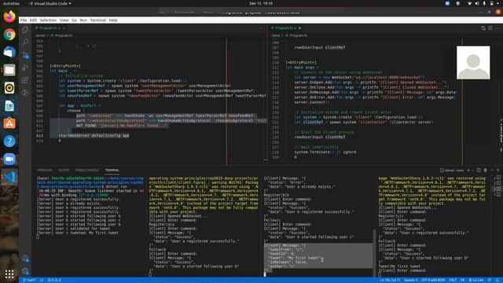503x283 pixels.
Task: Open notifications bell in status bar
Action: [x=497, y=280]
